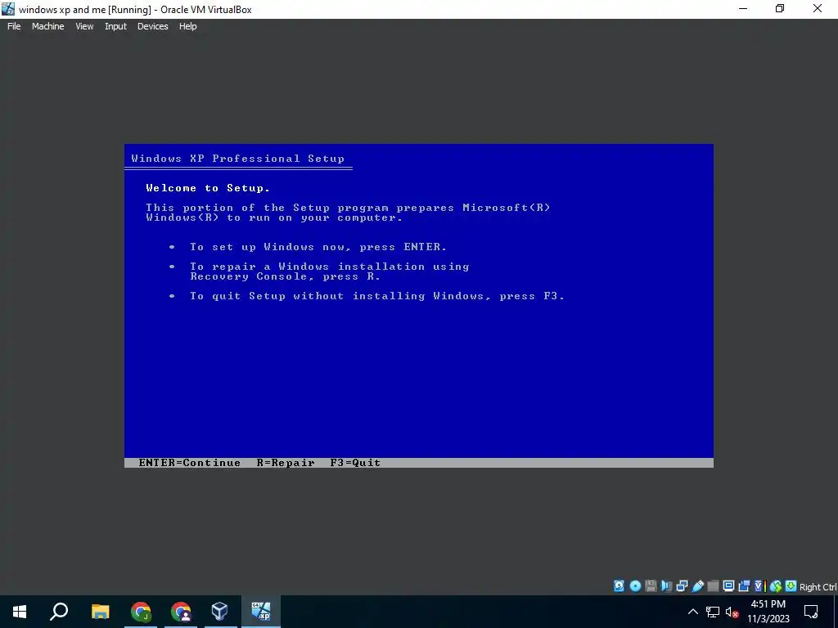Image resolution: width=838 pixels, height=628 pixels.
Task: Click the display monitor status icon
Action: click(x=728, y=586)
